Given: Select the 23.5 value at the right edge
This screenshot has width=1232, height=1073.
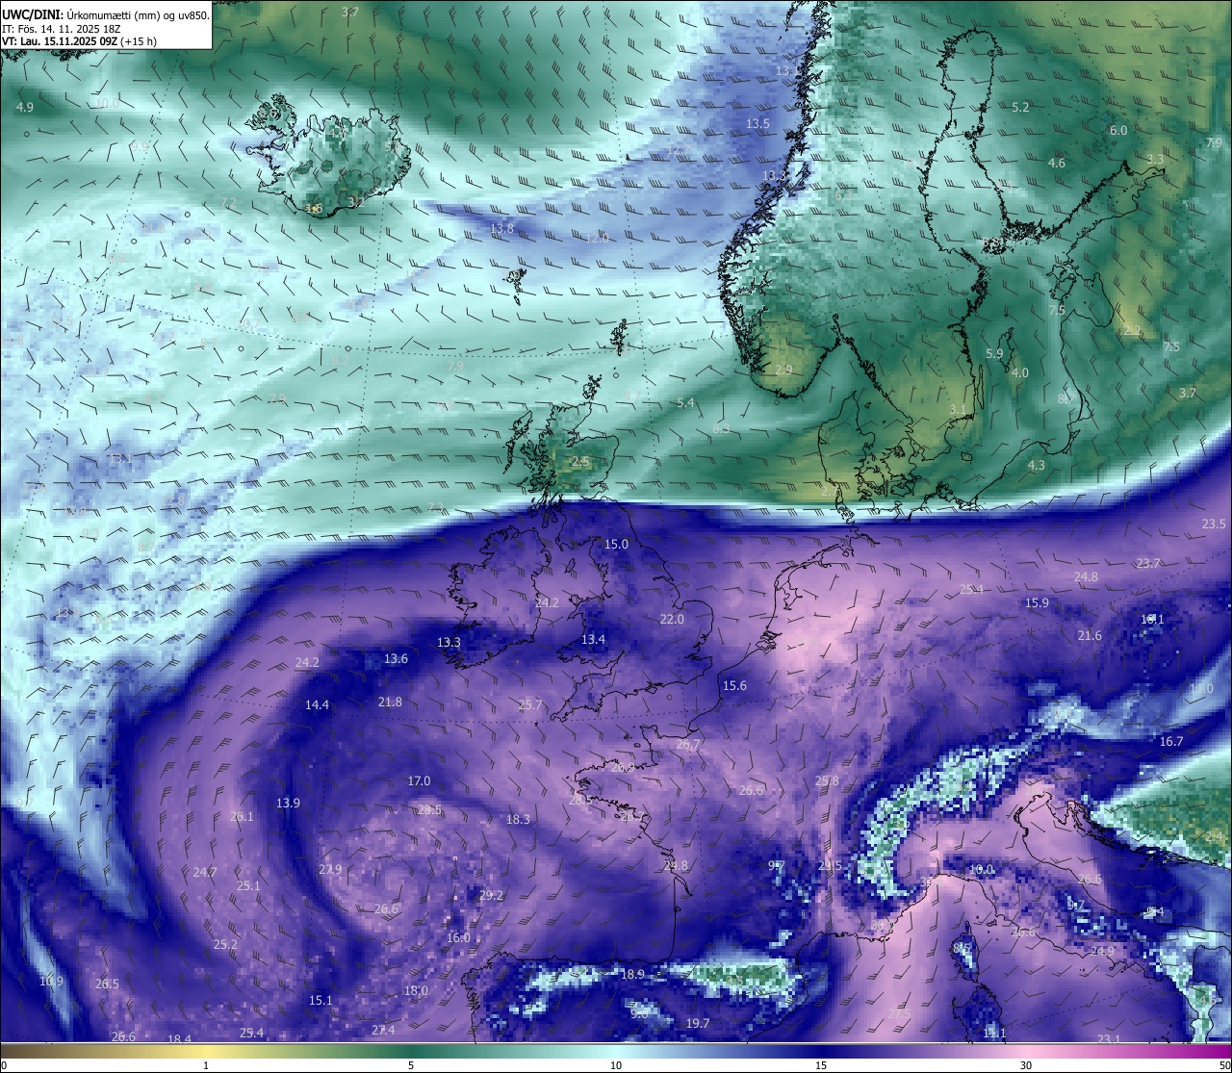Looking at the screenshot, I should click(x=1214, y=524).
